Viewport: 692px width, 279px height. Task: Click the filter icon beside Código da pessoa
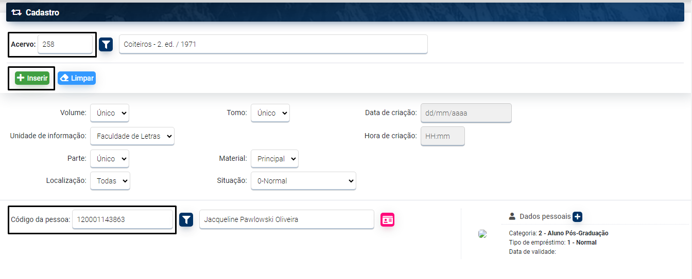(186, 220)
